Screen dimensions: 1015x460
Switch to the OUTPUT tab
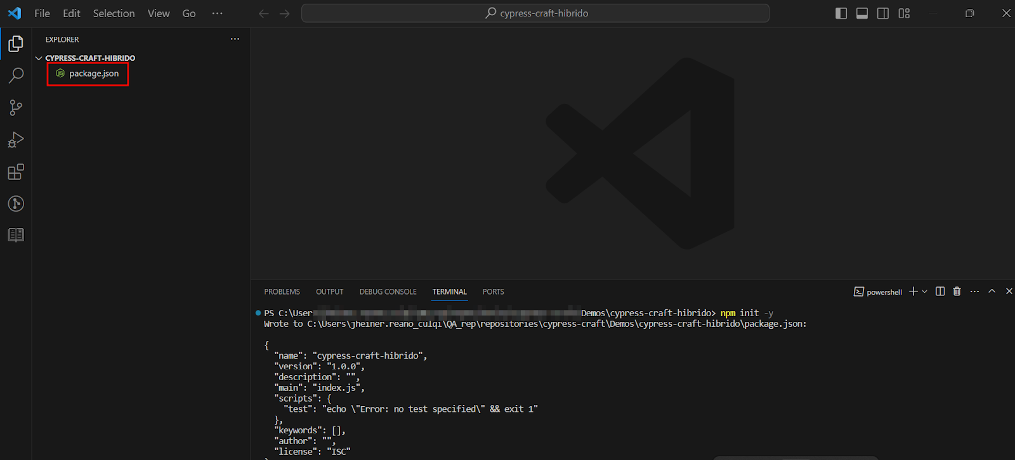click(330, 292)
